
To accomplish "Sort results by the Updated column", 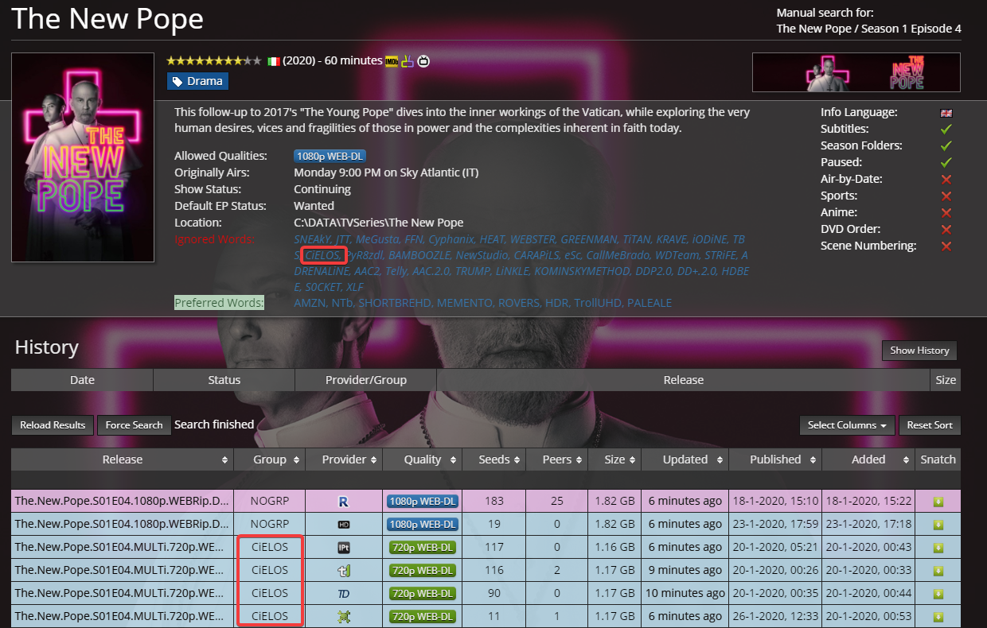I will tap(685, 459).
